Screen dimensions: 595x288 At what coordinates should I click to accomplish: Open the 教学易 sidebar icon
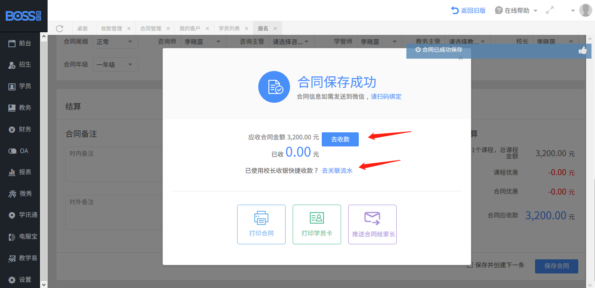pyautogui.click(x=12, y=258)
